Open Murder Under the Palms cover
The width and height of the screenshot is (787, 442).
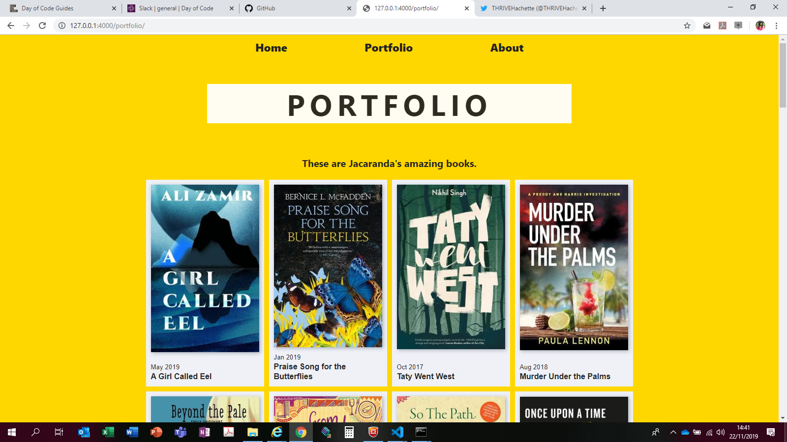pos(574,267)
